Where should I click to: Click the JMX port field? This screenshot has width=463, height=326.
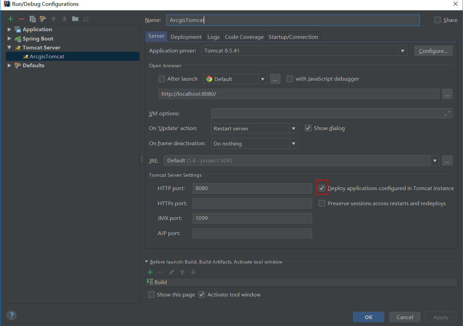(252, 218)
